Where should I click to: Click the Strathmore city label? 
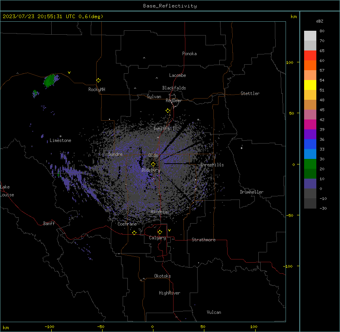pyautogui.click(x=204, y=240)
